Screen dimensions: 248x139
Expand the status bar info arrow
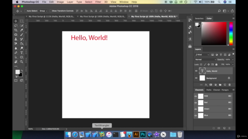[x=66, y=129]
